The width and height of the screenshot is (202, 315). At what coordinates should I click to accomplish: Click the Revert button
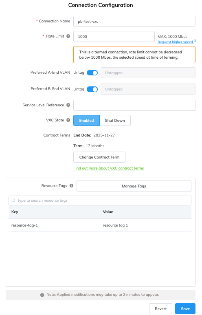160,309
